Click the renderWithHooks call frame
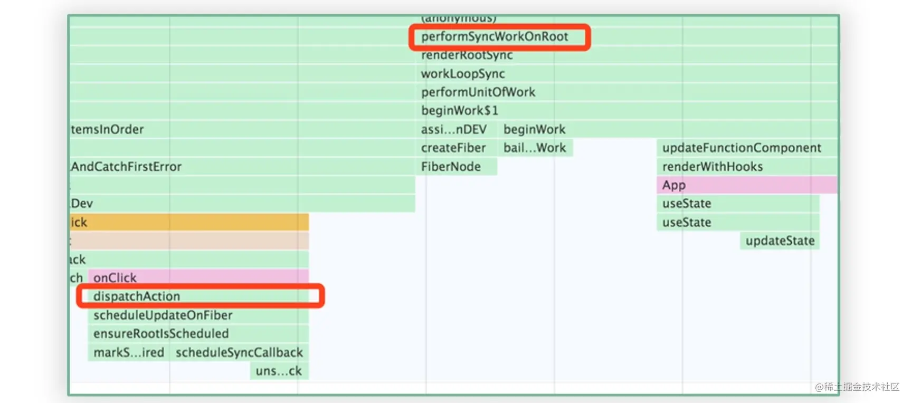The height and width of the screenshot is (403, 911). [x=747, y=167]
